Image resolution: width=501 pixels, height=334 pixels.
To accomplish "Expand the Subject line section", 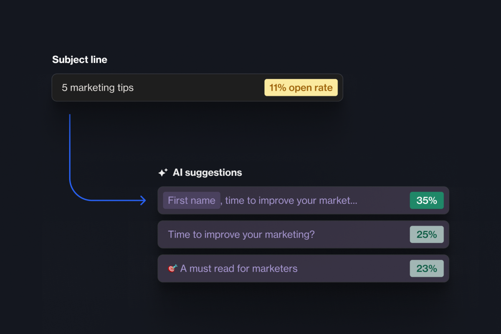I will [x=79, y=60].
